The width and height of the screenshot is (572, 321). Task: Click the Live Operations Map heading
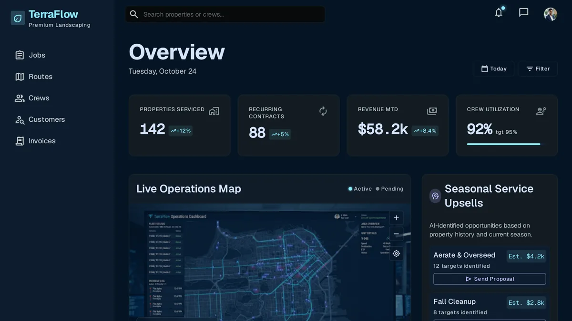pyautogui.click(x=189, y=189)
